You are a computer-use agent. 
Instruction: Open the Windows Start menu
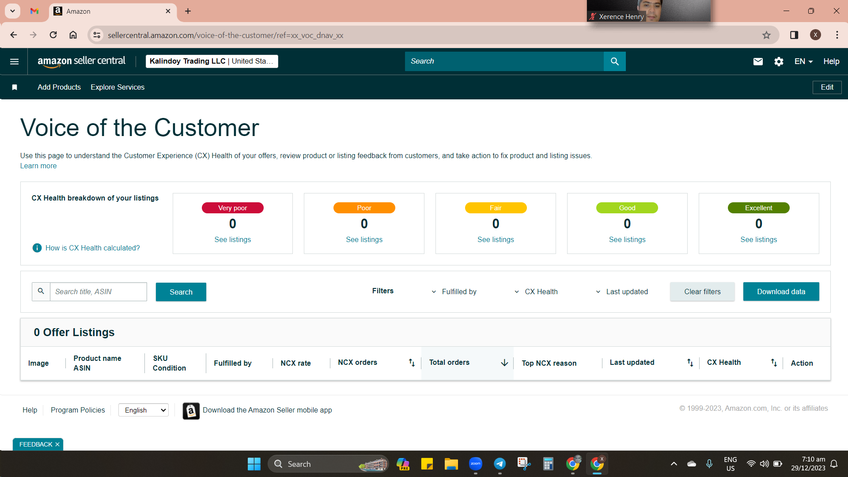[254, 464]
